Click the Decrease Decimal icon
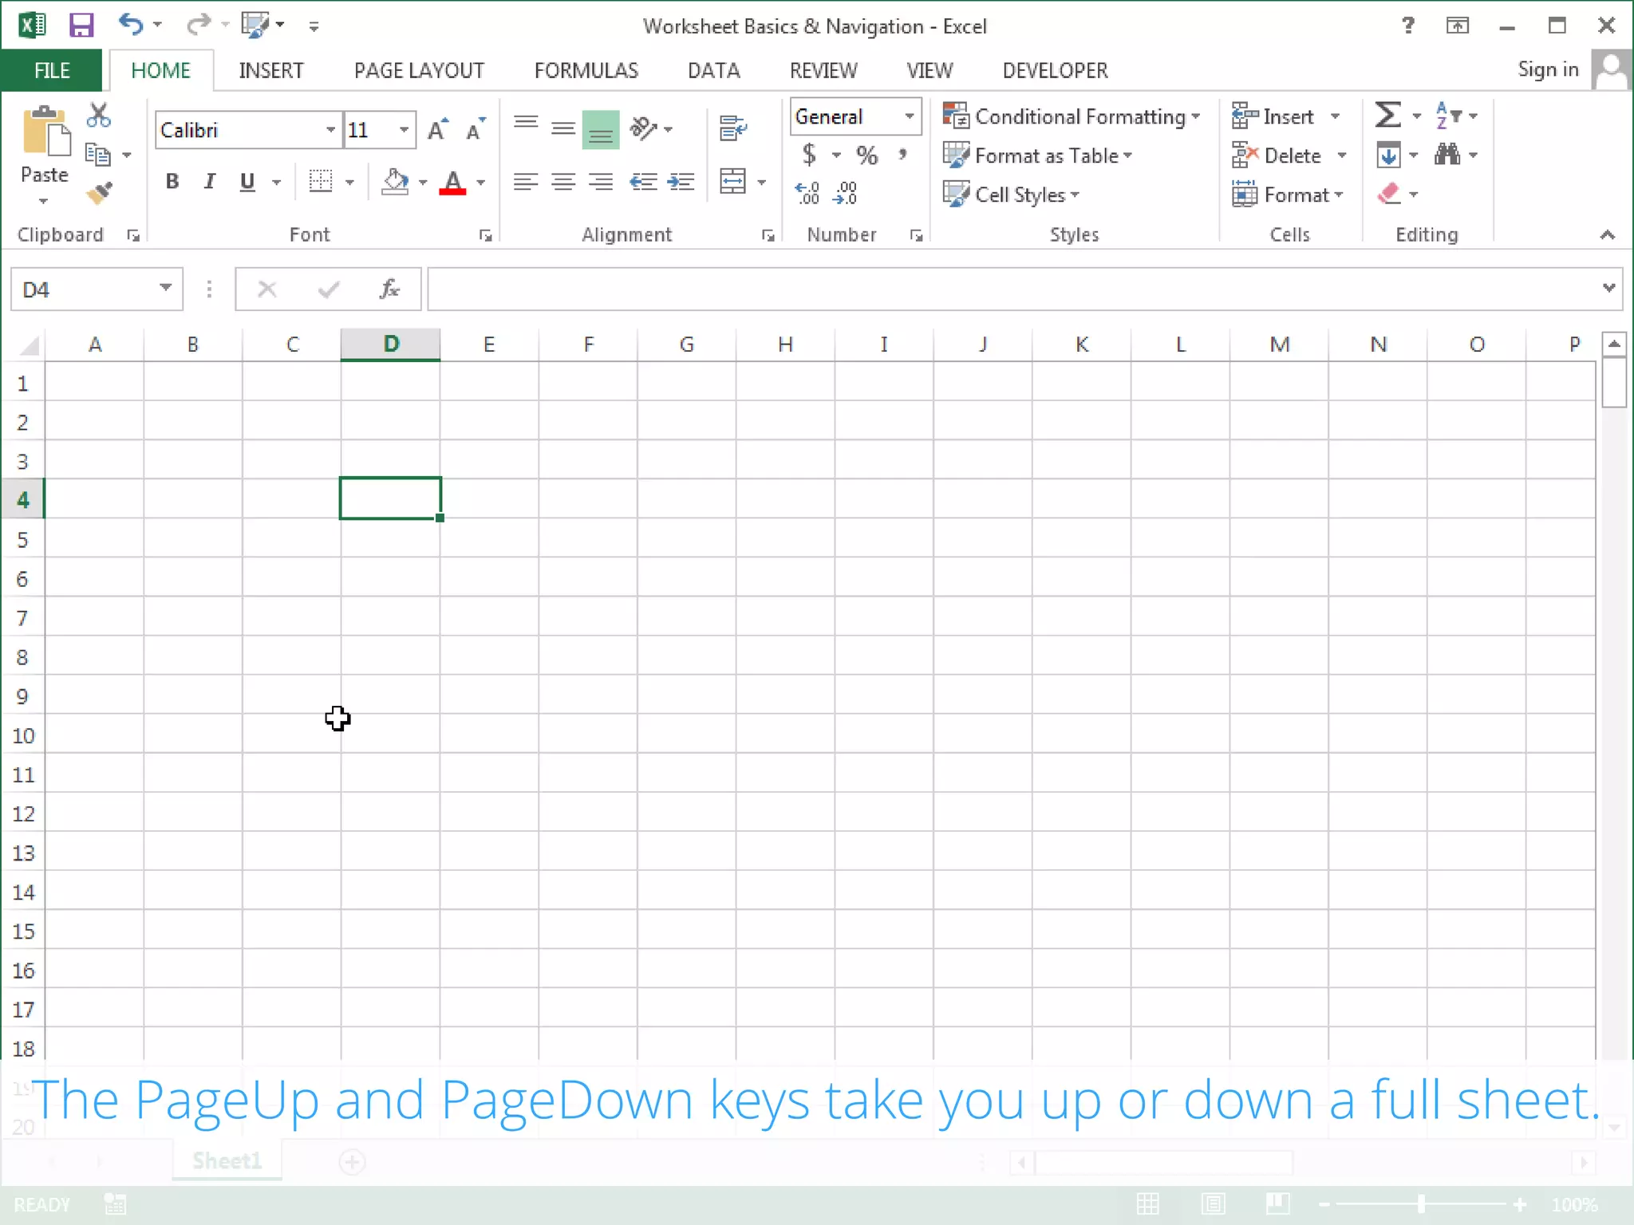This screenshot has width=1634, height=1225. [x=845, y=193]
